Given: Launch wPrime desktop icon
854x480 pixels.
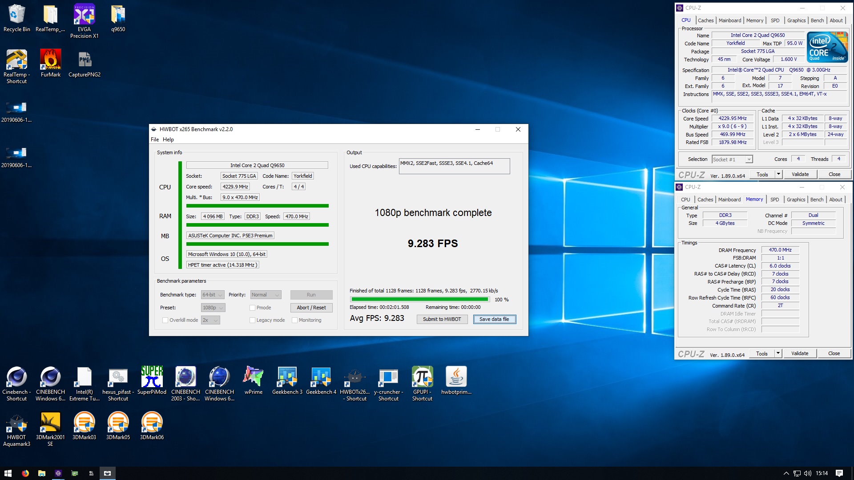Looking at the screenshot, I should [x=253, y=381].
